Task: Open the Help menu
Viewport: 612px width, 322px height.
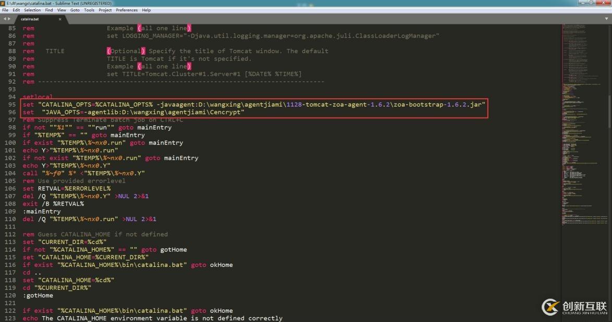Action: [x=146, y=10]
